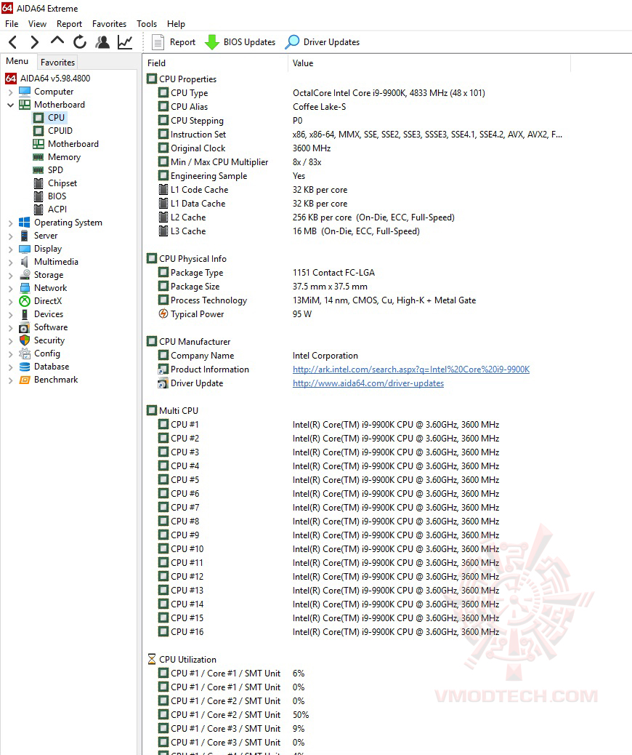Select the CPU tree item icon
632x755 pixels.
[x=39, y=118]
